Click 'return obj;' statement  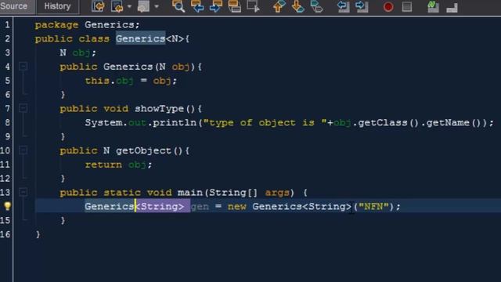click(118, 164)
